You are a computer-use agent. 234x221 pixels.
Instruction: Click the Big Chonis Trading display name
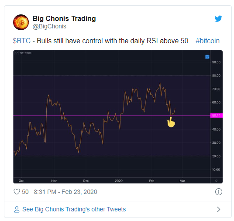pos(64,19)
